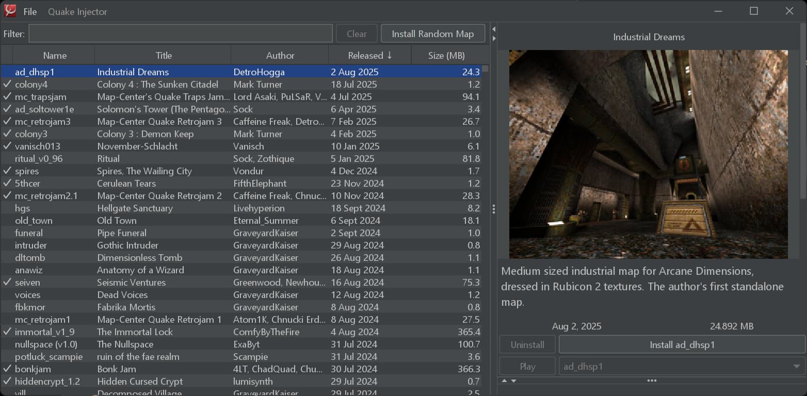
Task: Click the vertical divider three-dot grip handle
Action: (x=494, y=209)
